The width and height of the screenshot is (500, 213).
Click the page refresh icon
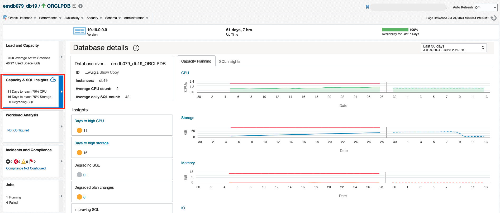pos(494,18)
